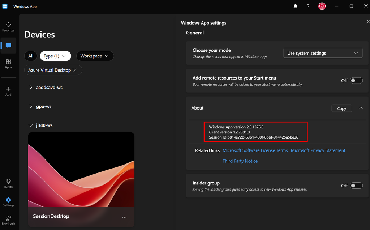Open the Type (1) filter dropdown
This screenshot has height=230, width=370.
[x=55, y=56]
